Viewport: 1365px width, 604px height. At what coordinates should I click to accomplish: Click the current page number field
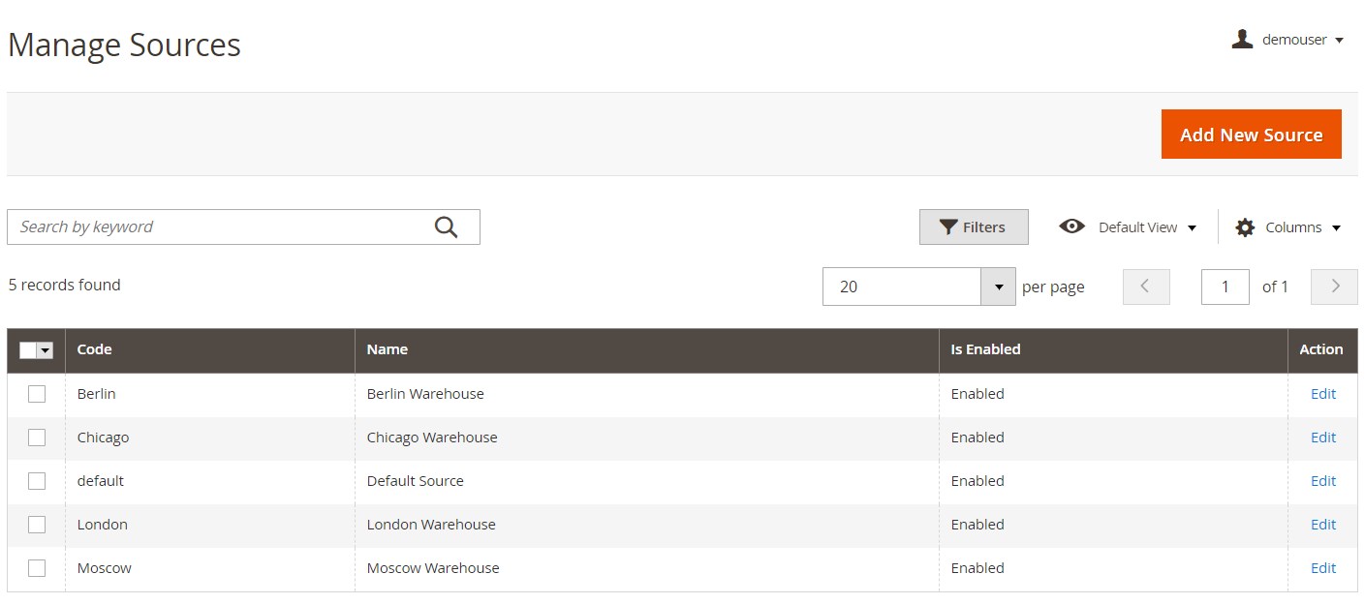[x=1225, y=287]
